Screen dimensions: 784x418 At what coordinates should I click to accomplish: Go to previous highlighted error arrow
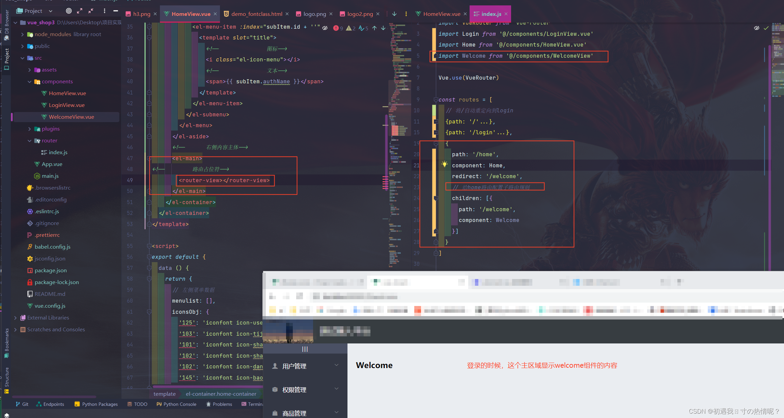point(374,28)
